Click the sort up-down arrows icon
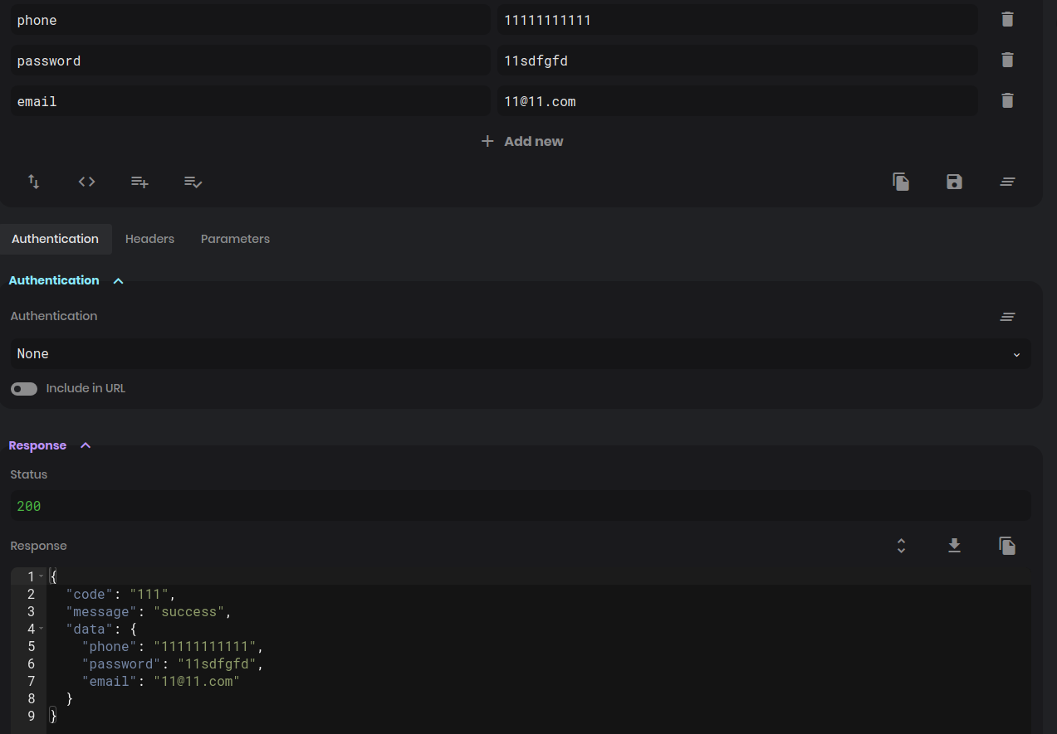This screenshot has height=734, width=1057. (x=34, y=182)
